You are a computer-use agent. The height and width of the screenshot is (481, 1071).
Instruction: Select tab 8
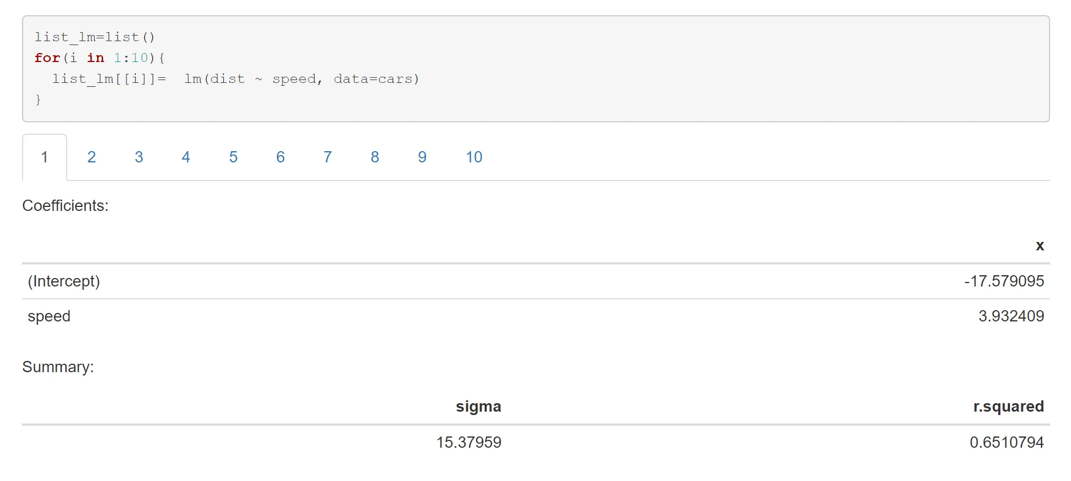click(x=375, y=157)
